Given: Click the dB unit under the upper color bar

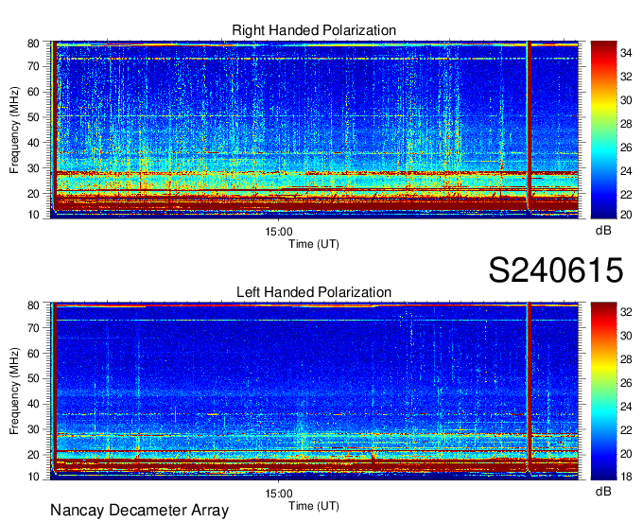Looking at the screenshot, I should tap(603, 231).
